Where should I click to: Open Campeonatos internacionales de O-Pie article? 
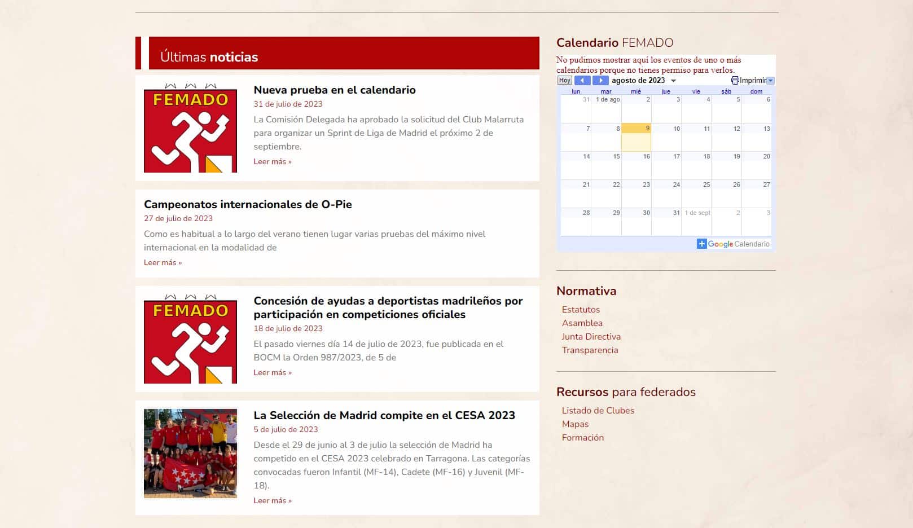pos(248,204)
